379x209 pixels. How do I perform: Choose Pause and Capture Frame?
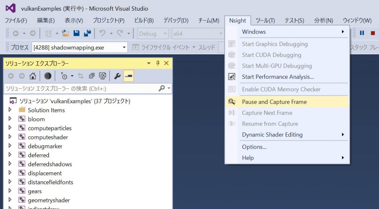click(287, 102)
